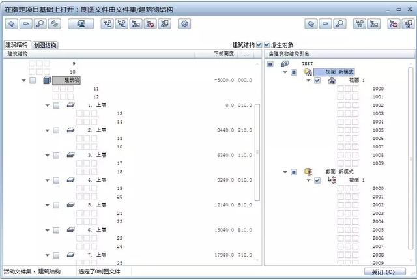The height and width of the screenshot is (280, 417).
Task: Click the storey icon of 4. 上层
Action: [x=71, y=180]
